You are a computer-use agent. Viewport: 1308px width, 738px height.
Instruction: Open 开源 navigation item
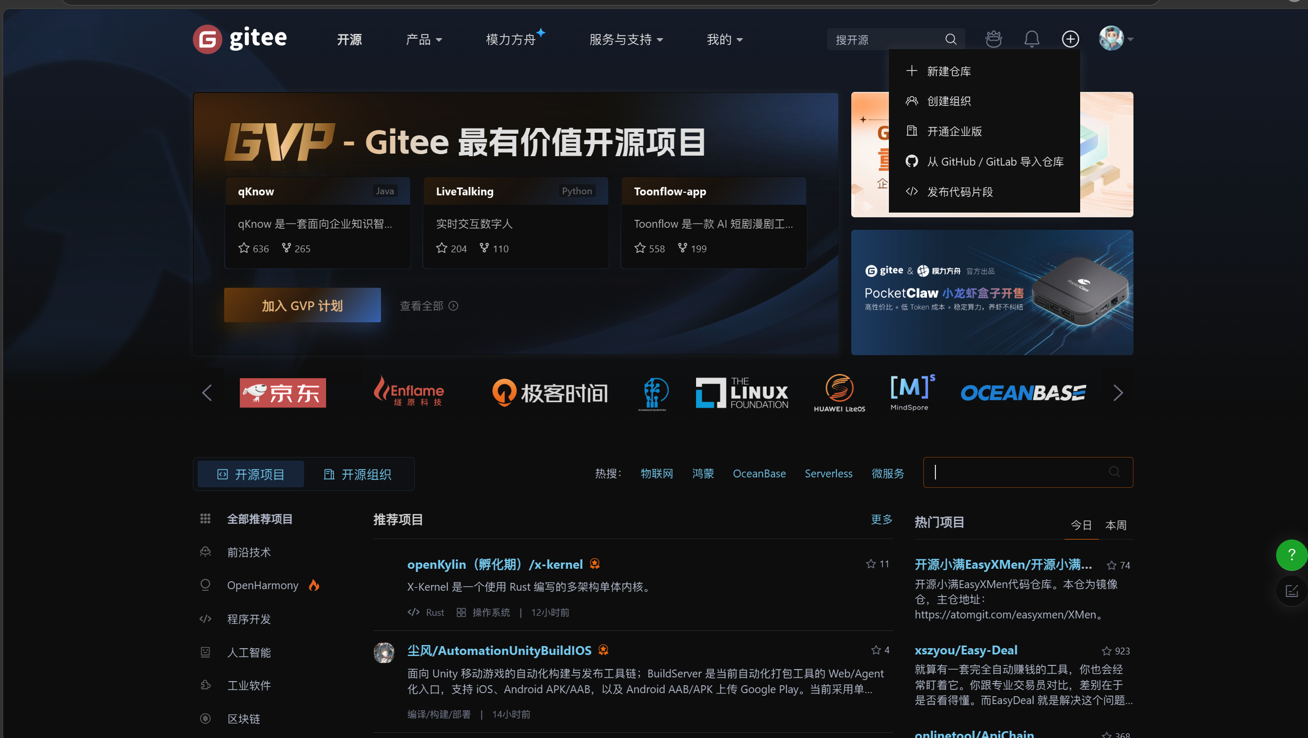349,40
